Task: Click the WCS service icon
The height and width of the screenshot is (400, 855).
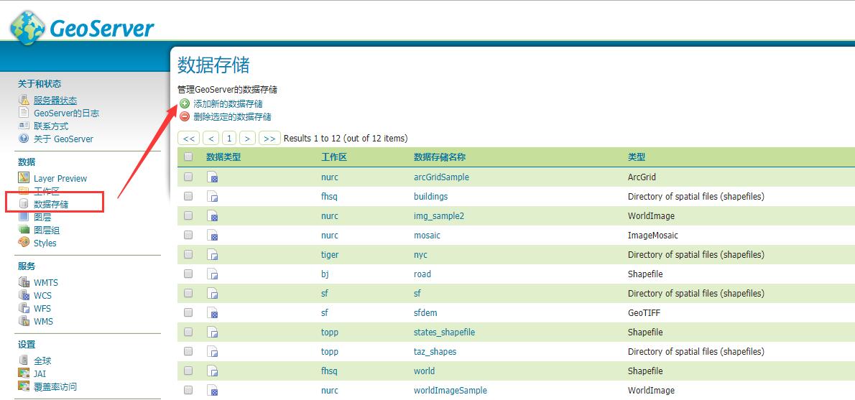Action: (24, 295)
